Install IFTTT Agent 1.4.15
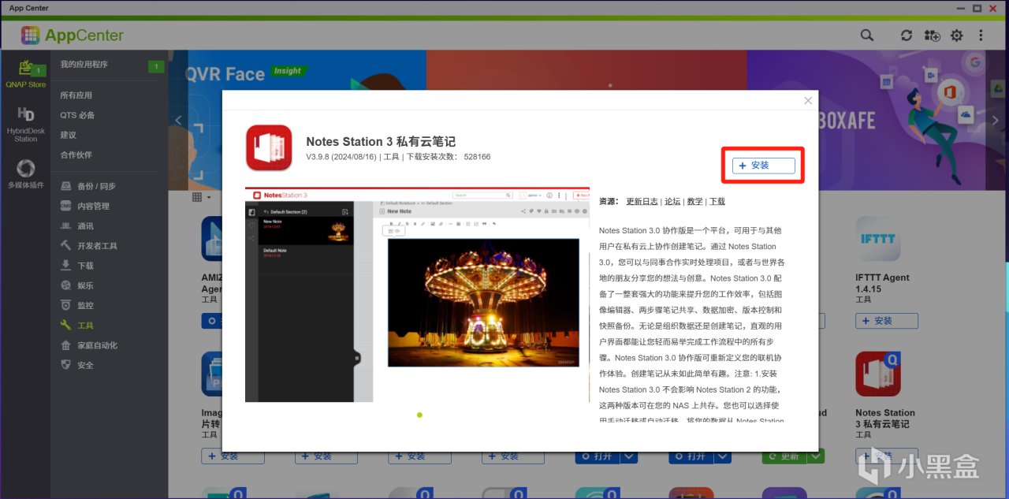Screen dimensions: 1009x499 887,321
